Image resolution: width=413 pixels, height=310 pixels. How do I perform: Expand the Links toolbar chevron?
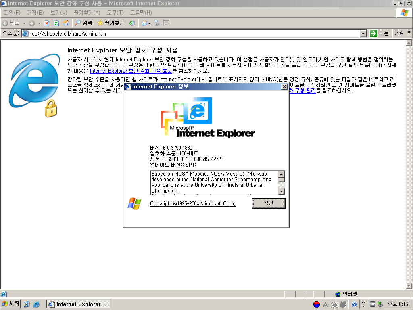[409, 32]
